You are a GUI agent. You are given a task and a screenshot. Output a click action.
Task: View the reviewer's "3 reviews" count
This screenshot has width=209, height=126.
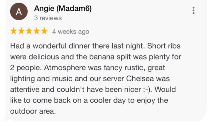[48, 18]
